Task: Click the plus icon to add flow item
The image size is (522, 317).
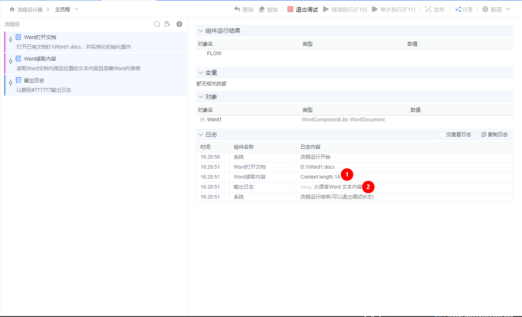Action: (x=179, y=24)
